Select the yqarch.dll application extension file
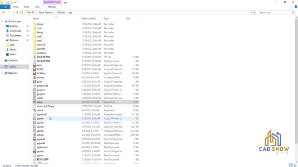This screenshot has height=167, width=298. click(x=86, y=115)
